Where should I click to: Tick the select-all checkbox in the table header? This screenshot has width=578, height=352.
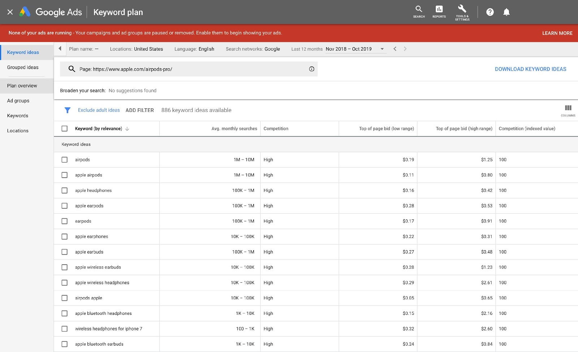tap(65, 129)
